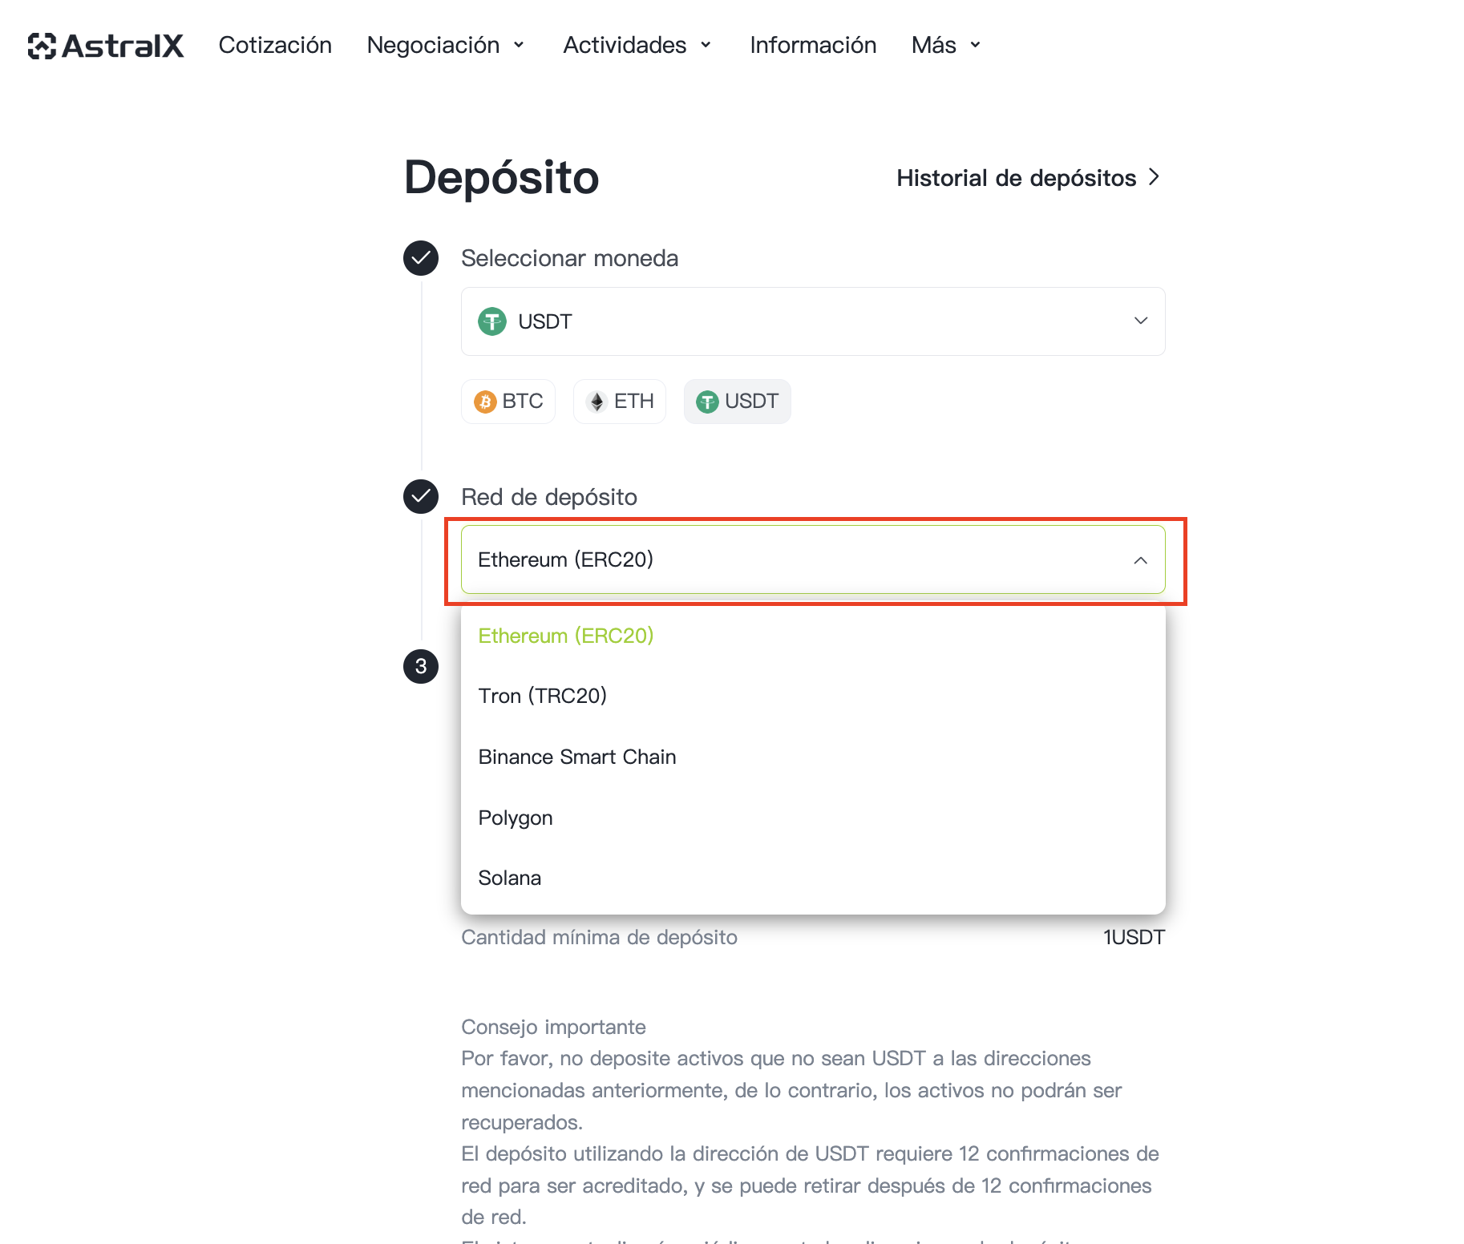Click the Tether icon on USDT chip
Viewport: 1464px width, 1244px height.
coord(707,402)
